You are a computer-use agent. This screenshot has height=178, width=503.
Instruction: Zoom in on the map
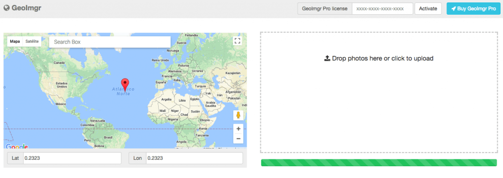[x=238, y=128]
